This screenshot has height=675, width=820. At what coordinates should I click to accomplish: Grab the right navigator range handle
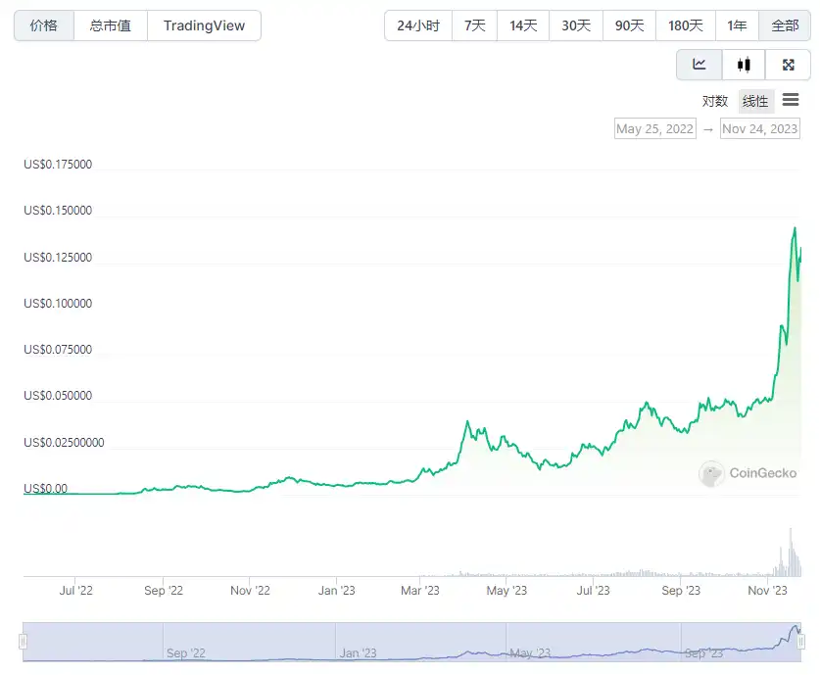pos(800,641)
